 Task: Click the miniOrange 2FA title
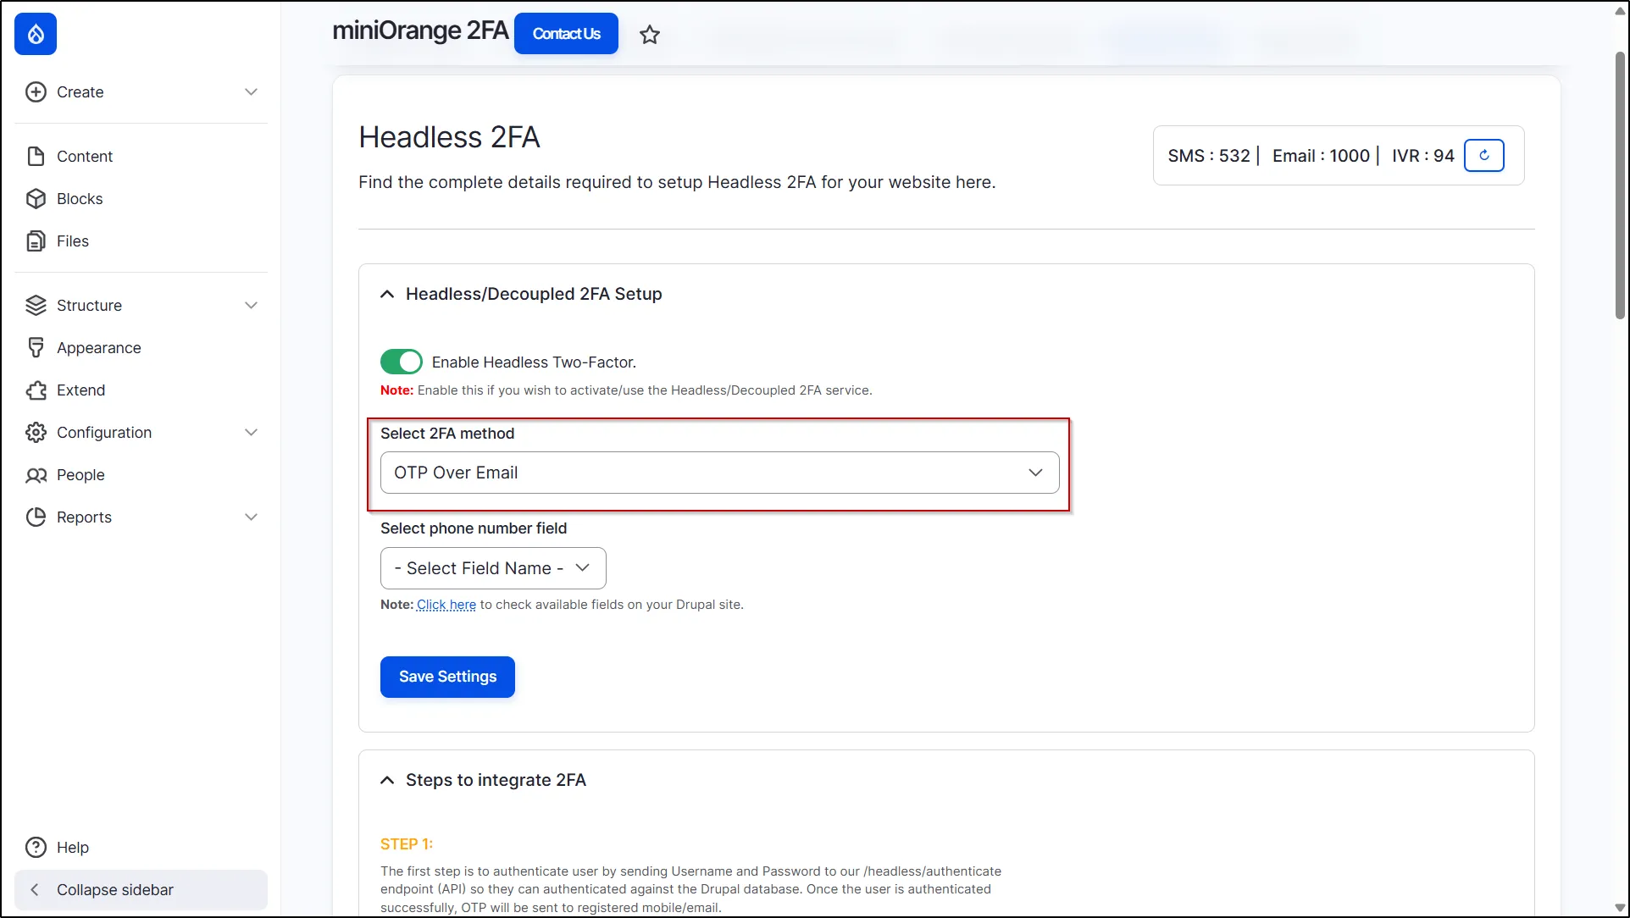pyautogui.click(x=420, y=30)
